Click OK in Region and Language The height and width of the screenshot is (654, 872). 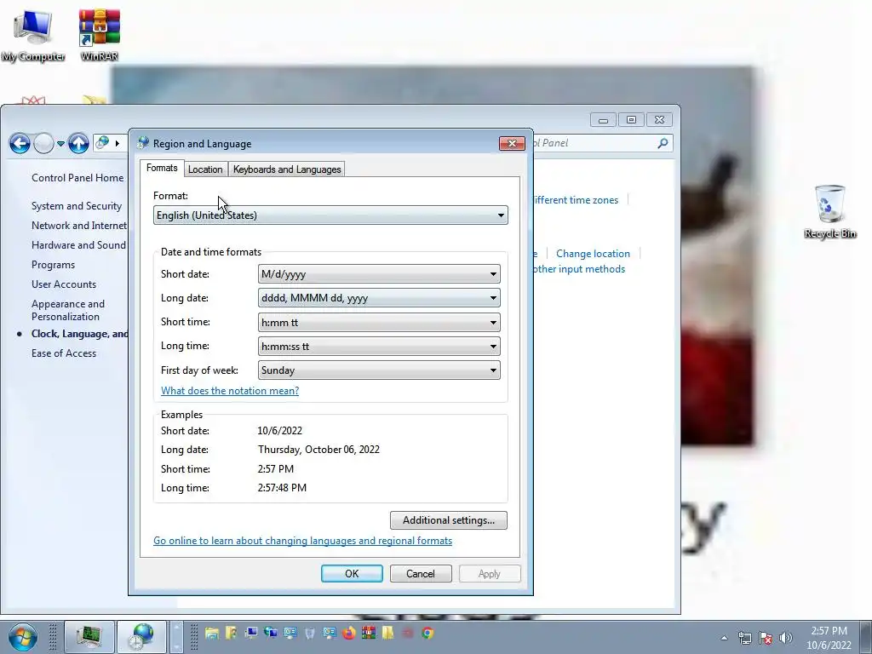tap(352, 573)
